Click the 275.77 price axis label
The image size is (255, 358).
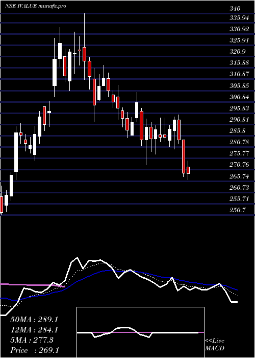point(239,153)
